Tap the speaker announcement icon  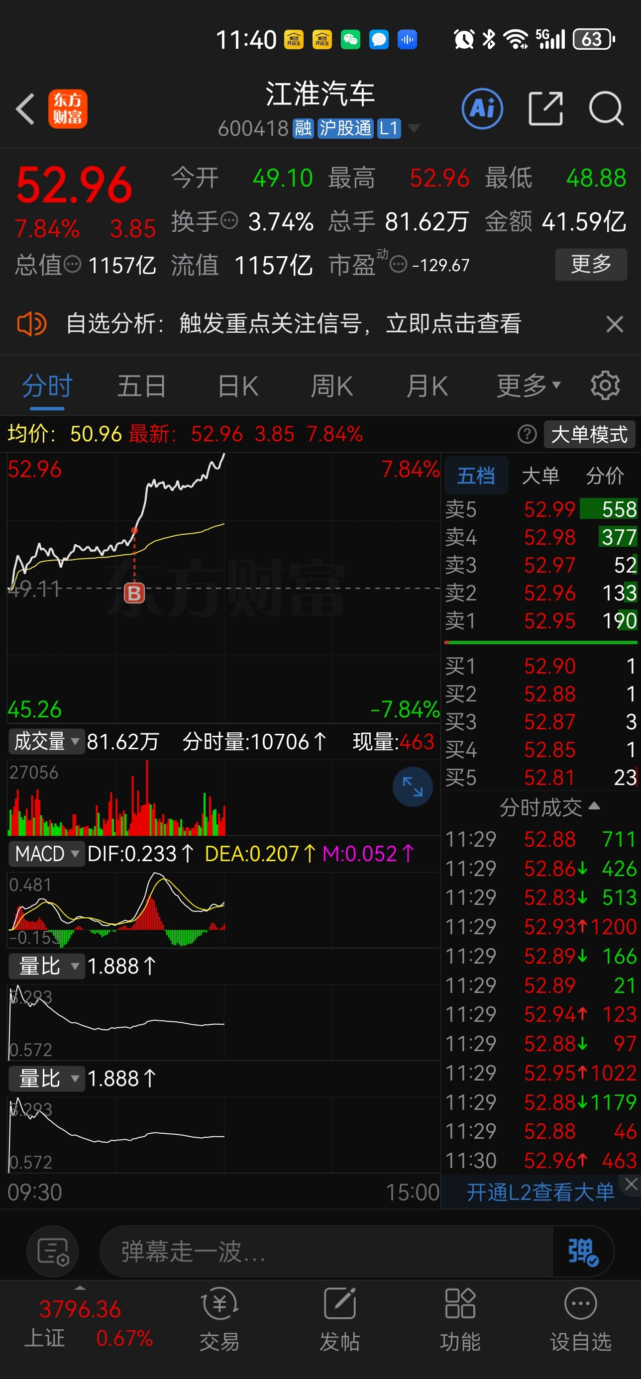point(31,324)
